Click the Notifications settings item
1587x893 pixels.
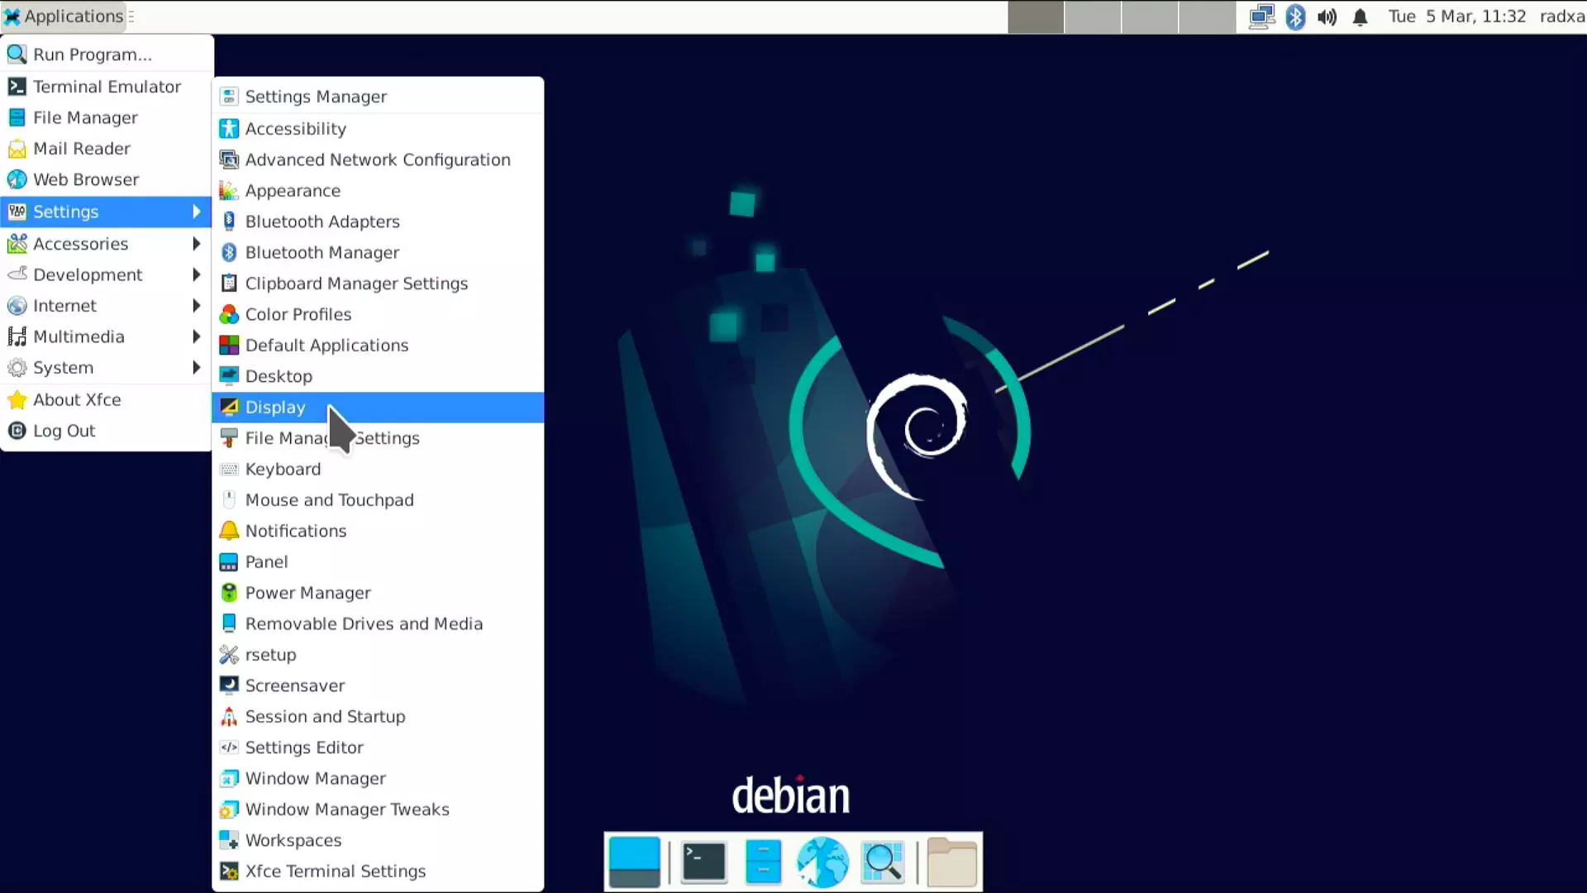pos(295,531)
